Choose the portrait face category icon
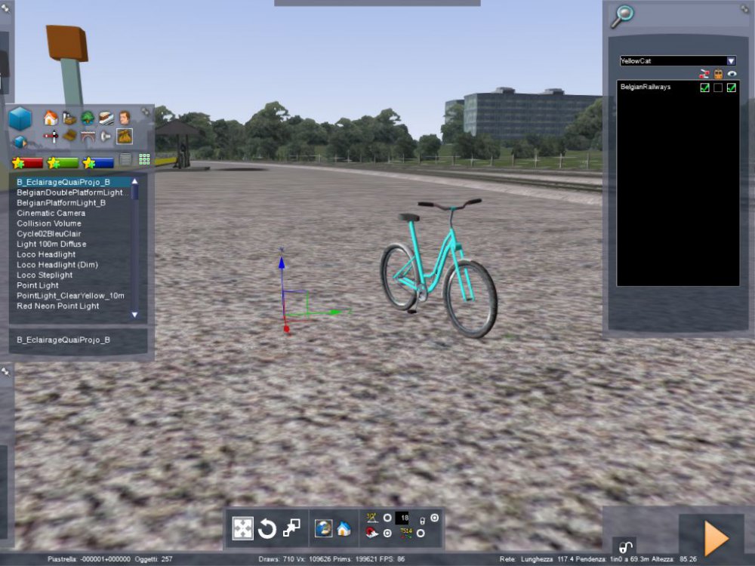 coord(125,118)
